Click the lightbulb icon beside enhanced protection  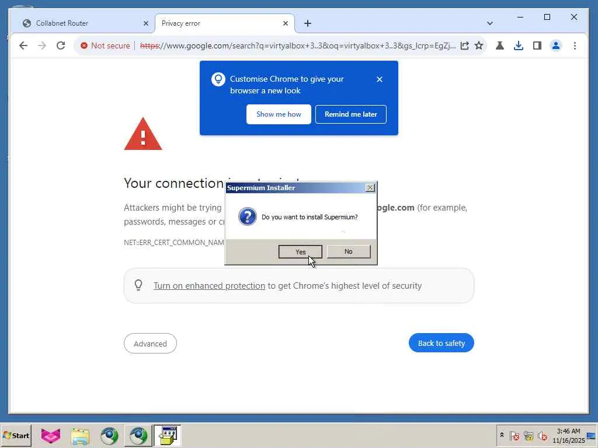138,285
